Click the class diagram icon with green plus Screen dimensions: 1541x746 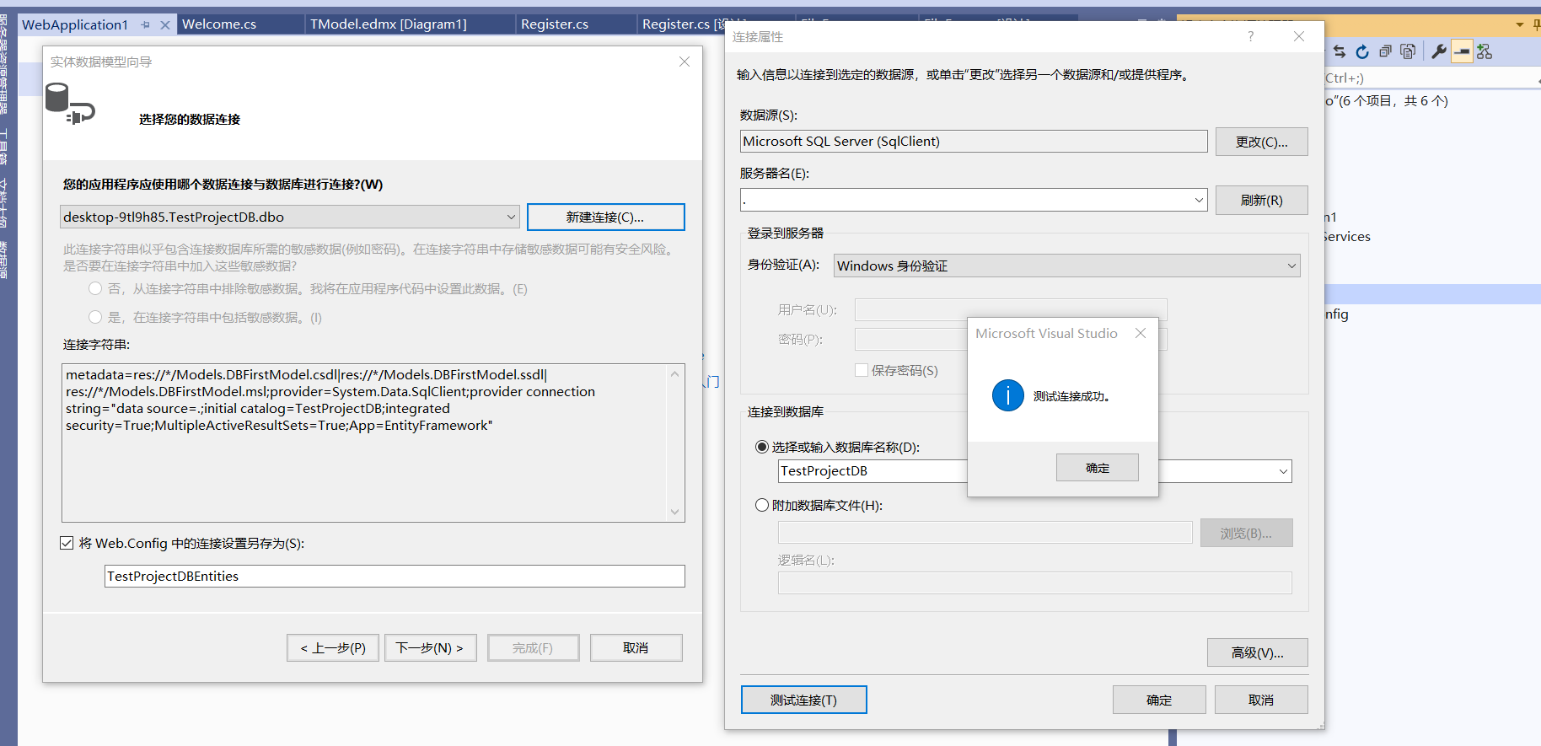(1485, 51)
